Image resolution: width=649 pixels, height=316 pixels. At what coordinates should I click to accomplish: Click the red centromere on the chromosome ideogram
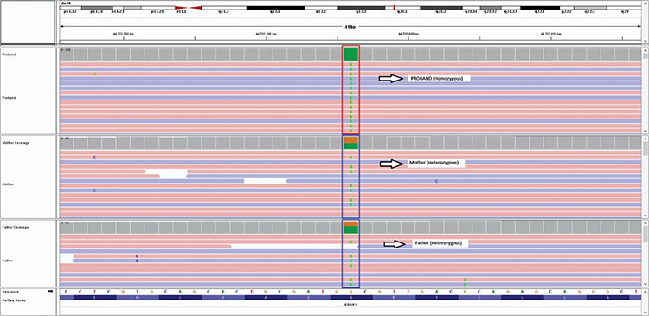click(x=189, y=8)
